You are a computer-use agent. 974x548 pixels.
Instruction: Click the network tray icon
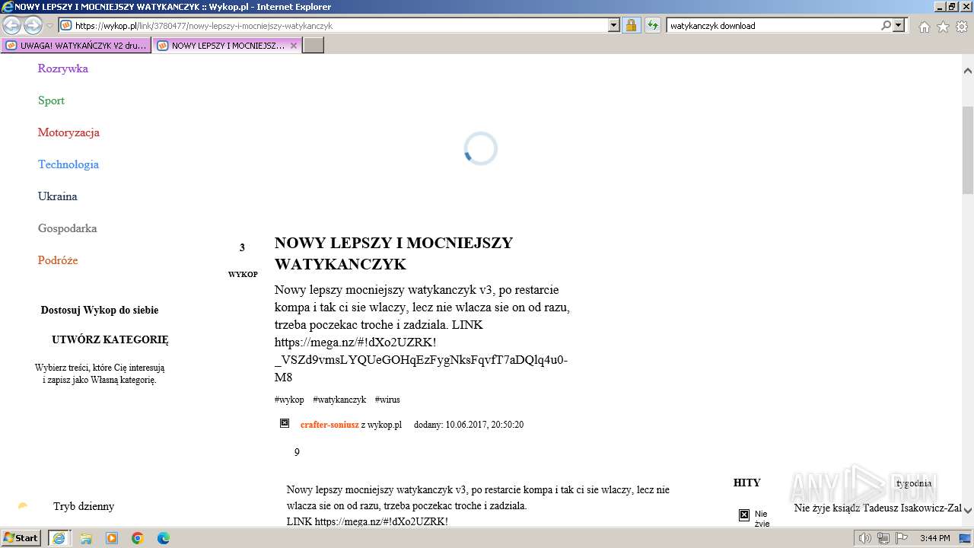point(883,538)
